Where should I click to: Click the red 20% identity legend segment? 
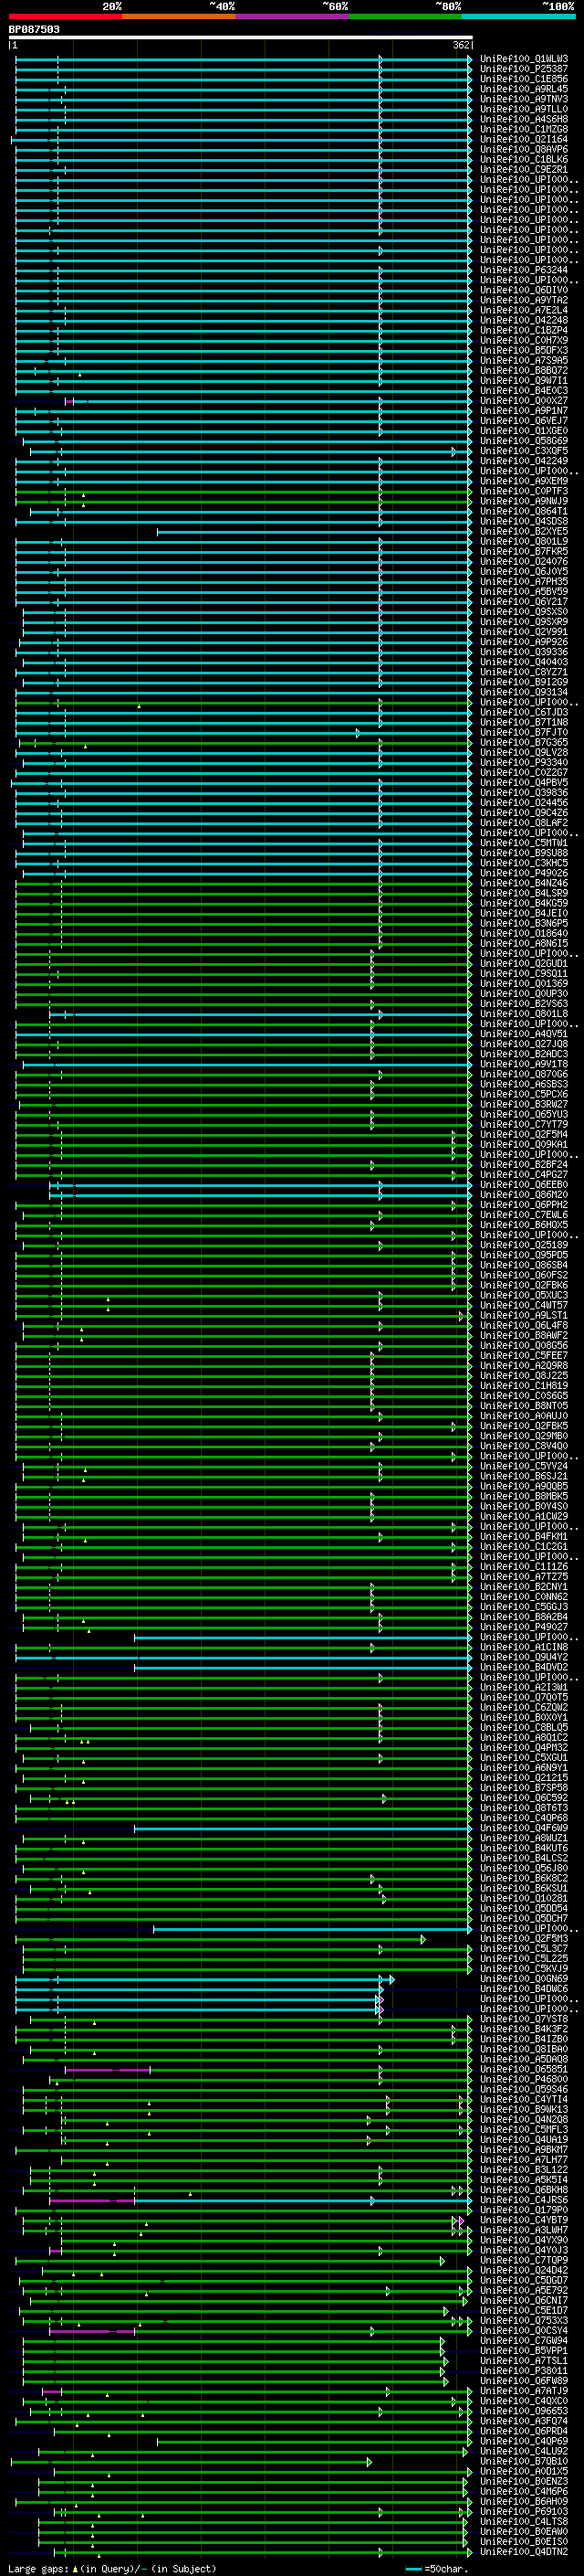(x=65, y=16)
